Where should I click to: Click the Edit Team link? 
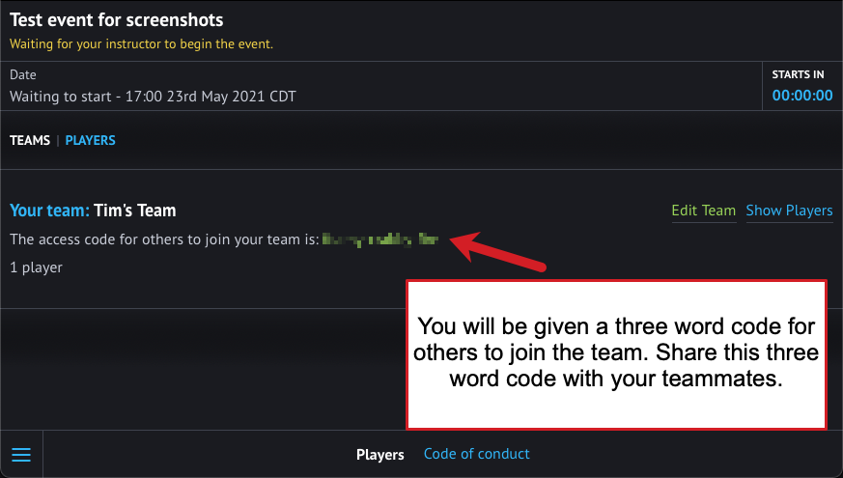coord(703,211)
